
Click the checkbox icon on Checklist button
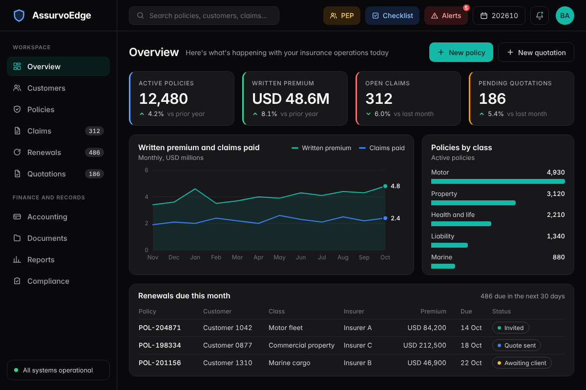pyautogui.click(x=376, y=16)
